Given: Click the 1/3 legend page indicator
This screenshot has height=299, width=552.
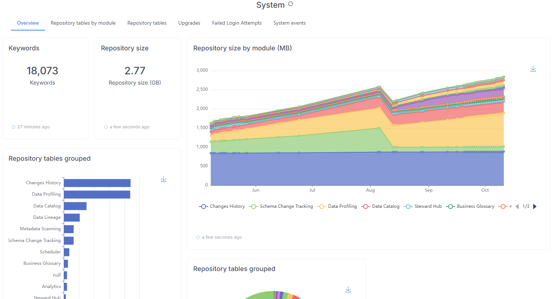Looking at the screenshot, I should (526, 206).
